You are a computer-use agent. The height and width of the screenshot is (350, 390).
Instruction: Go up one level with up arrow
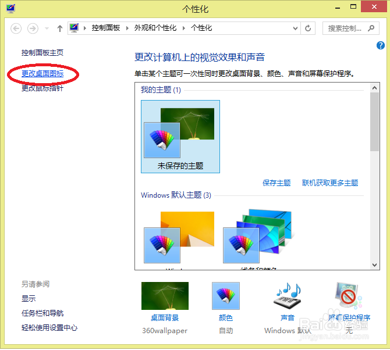click(60, 28)
